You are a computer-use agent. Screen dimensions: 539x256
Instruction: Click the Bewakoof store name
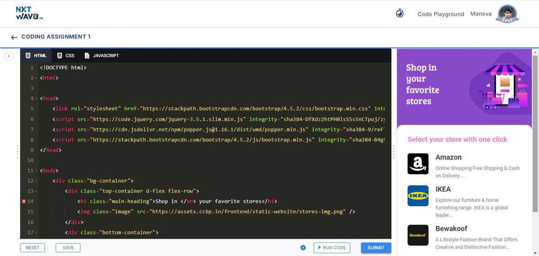click(451, 229)
